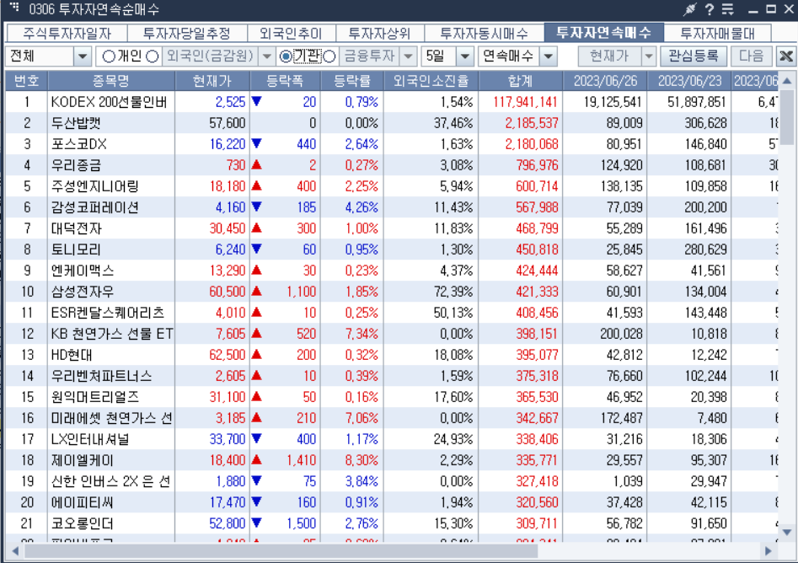Click the 관심등록 button
This screenshot has width=798, height=563.
coord(694,56)
